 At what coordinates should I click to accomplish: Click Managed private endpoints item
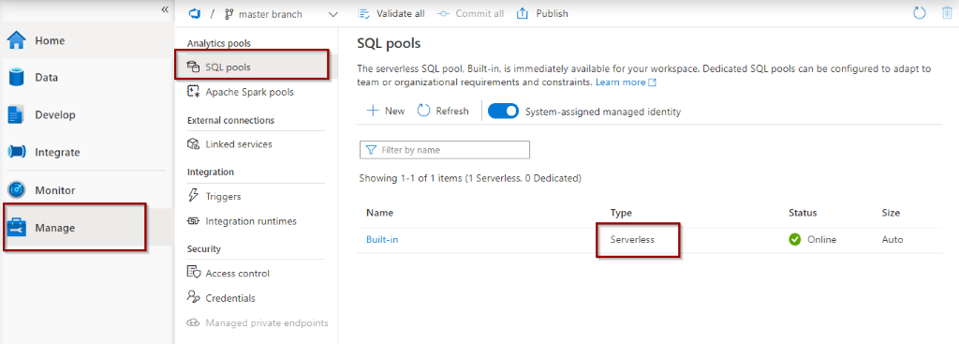[x=267, y=322]
